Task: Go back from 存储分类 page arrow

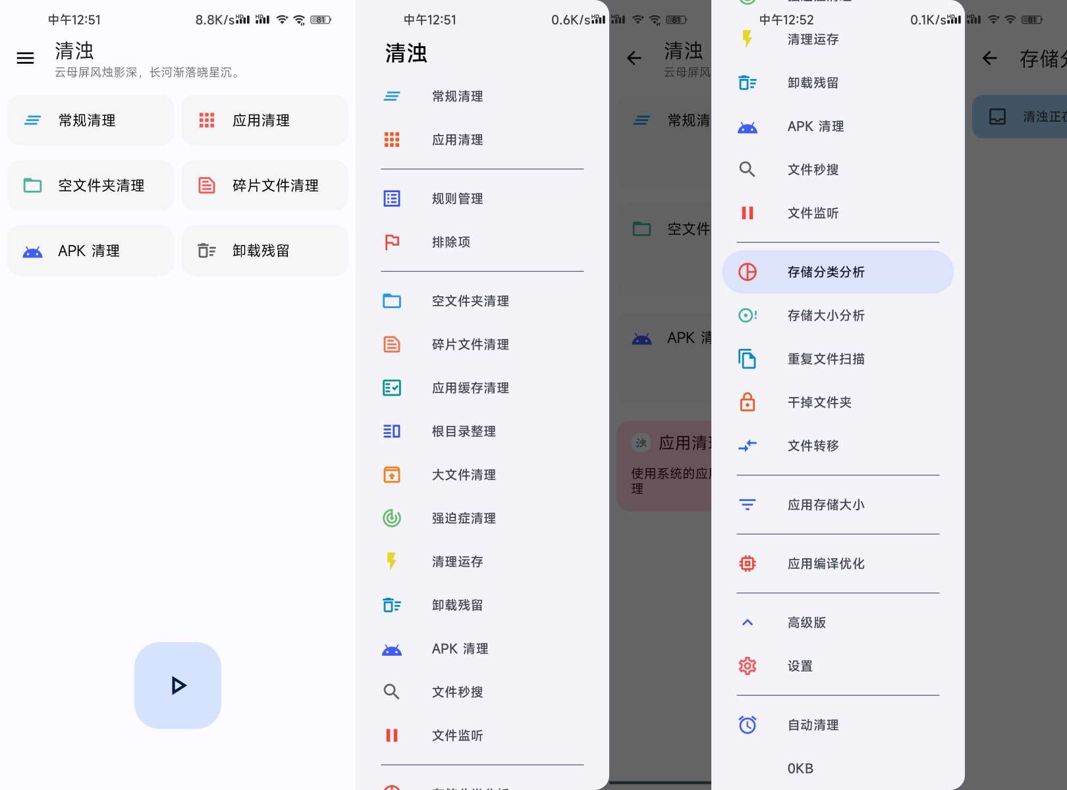Action: pyautogui.click(x=989, y=59)
